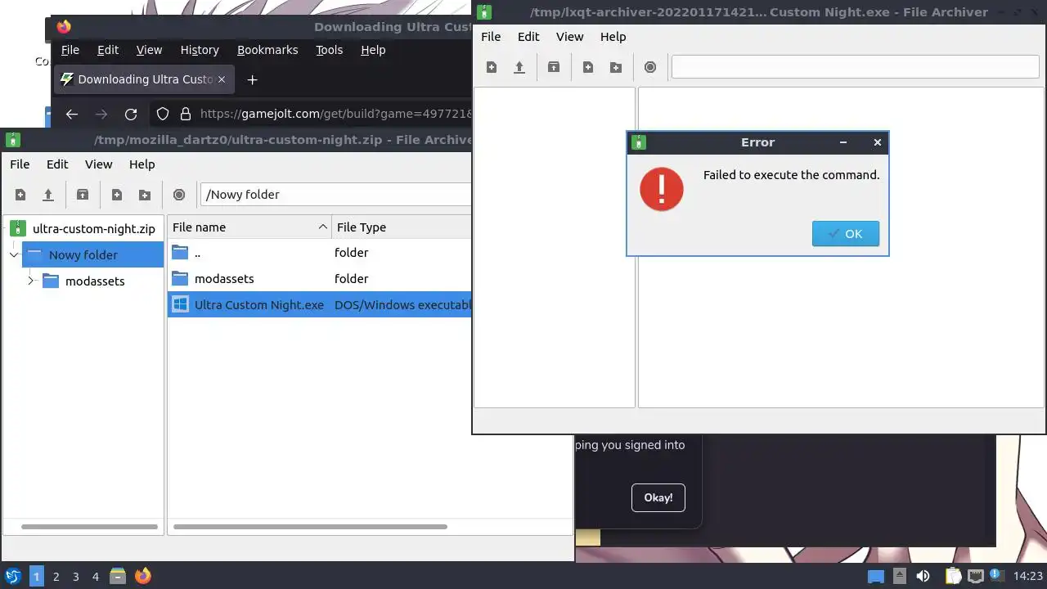1047x589 pixels.
Task: Click the tree pane horizontal scrollbar
Action: [x=89, y=527]
